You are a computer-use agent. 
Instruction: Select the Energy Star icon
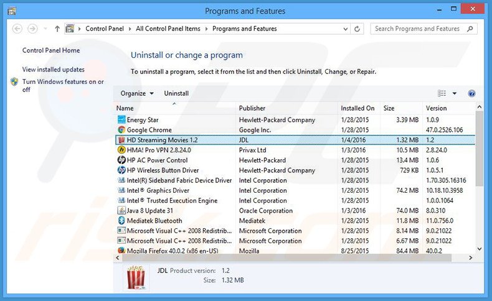pyautogui.click(x=121, y=119)
